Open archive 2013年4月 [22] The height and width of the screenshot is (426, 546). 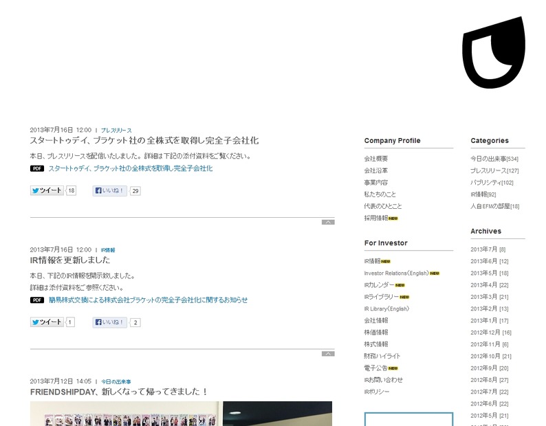coord(489,284)
